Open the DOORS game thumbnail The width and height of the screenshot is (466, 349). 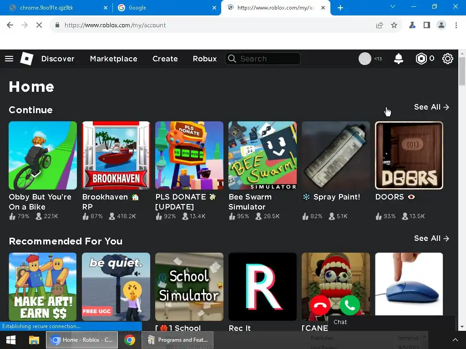pyautogui.click(x=409, y=155)
